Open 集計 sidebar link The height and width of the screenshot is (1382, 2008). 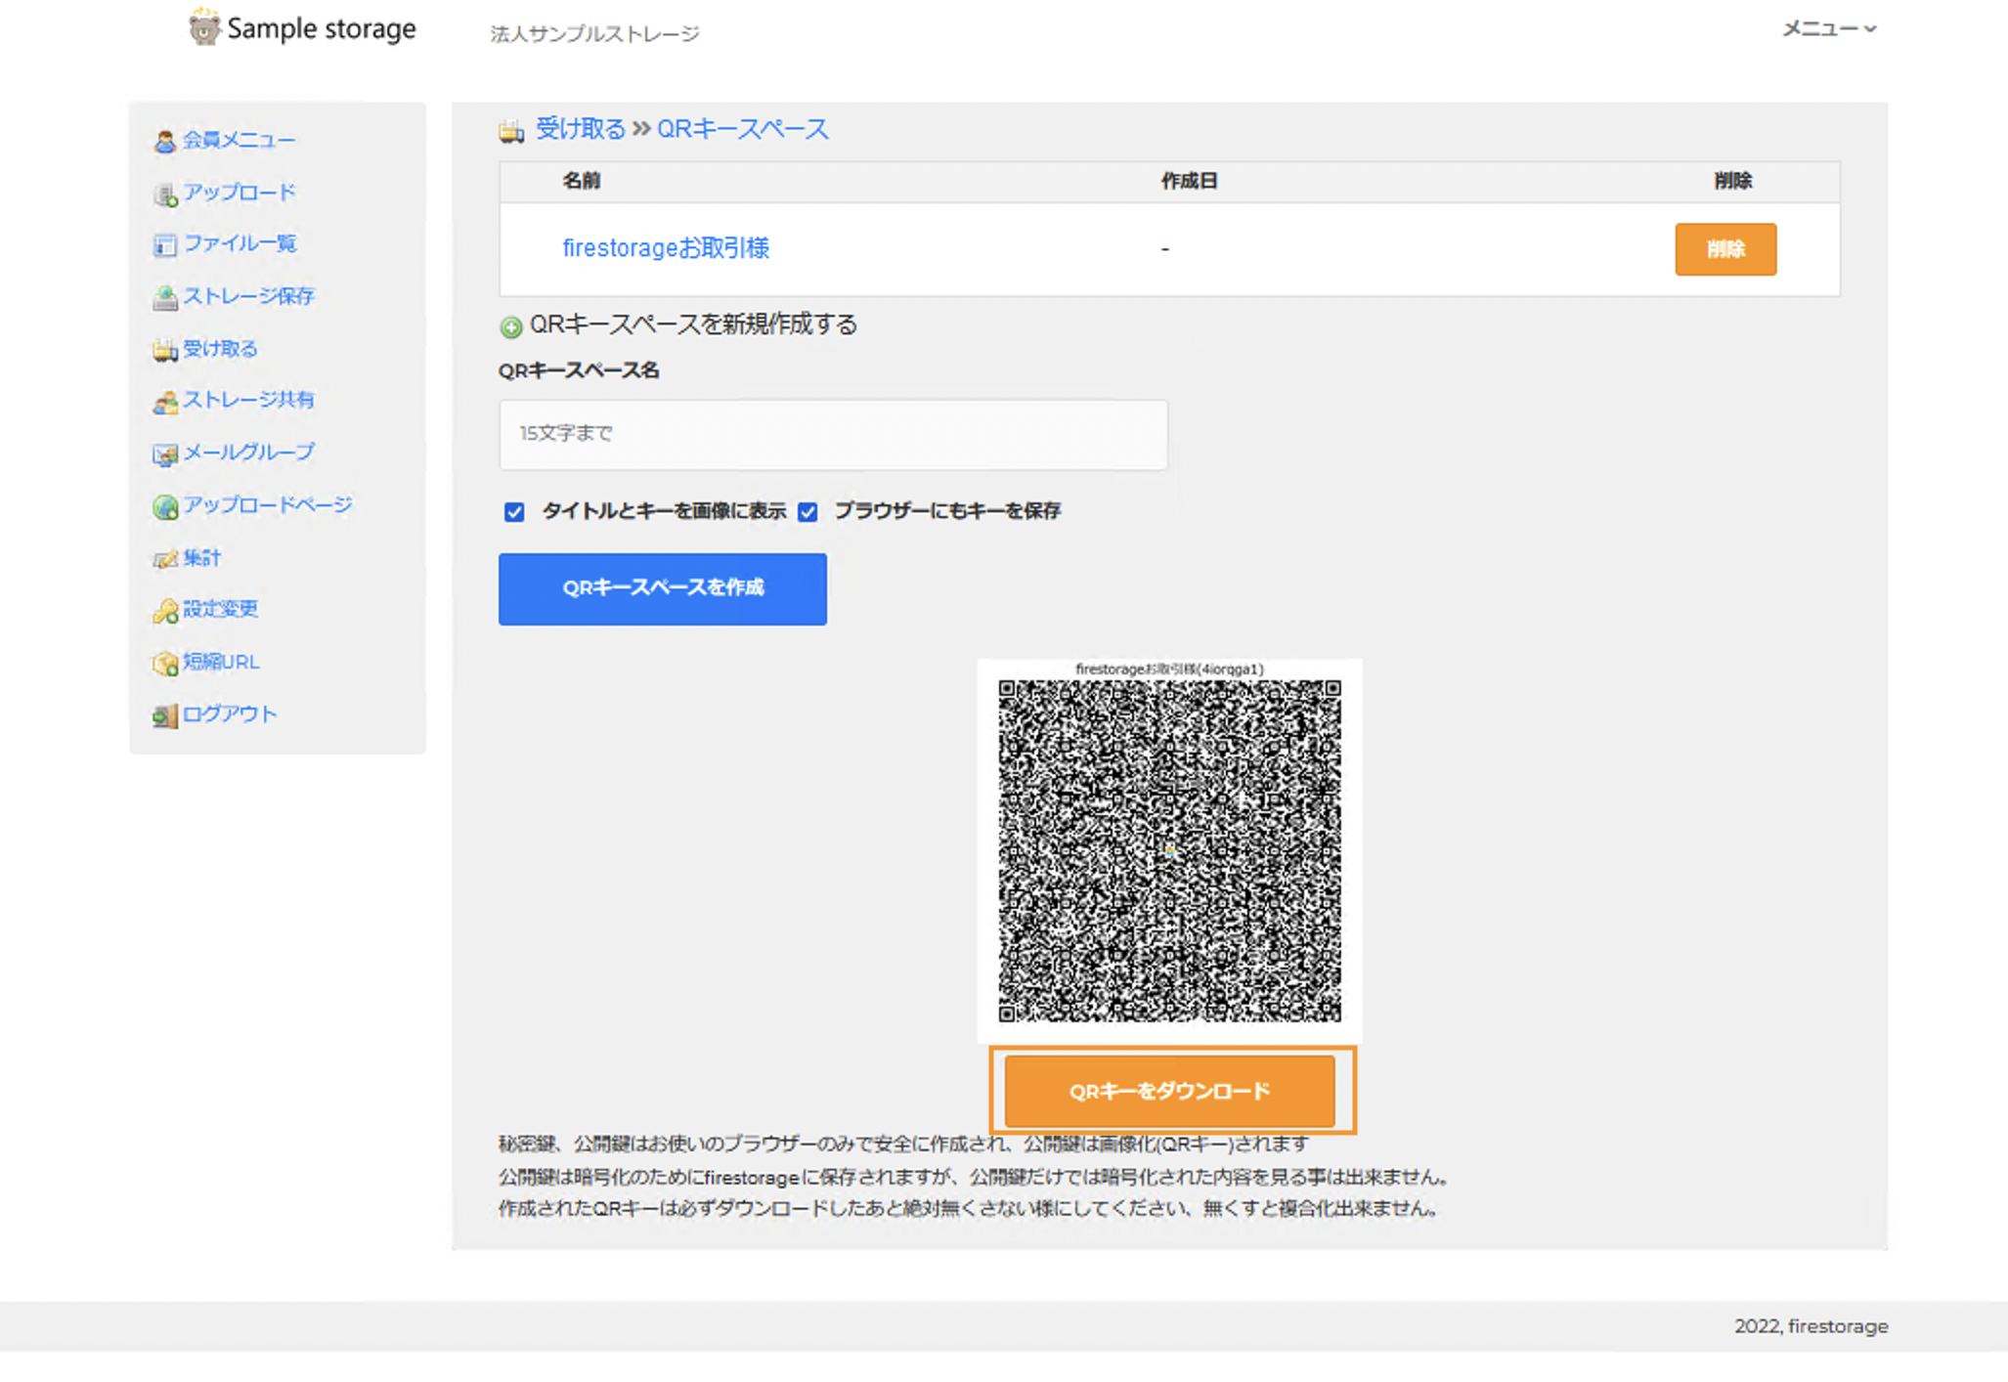click(201, 557)
